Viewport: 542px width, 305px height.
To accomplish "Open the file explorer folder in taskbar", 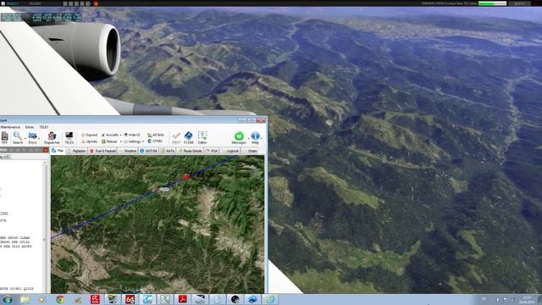I will click(25, 299).
